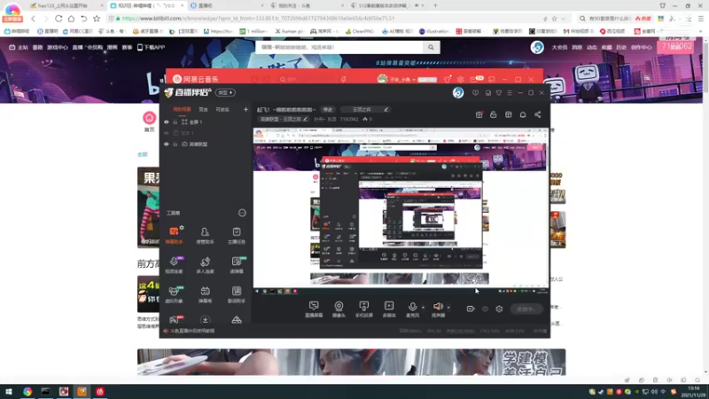Open the skin shirt icon in streaming app title bar
This screenshot has height=399, width=709.
click(499, 93)
